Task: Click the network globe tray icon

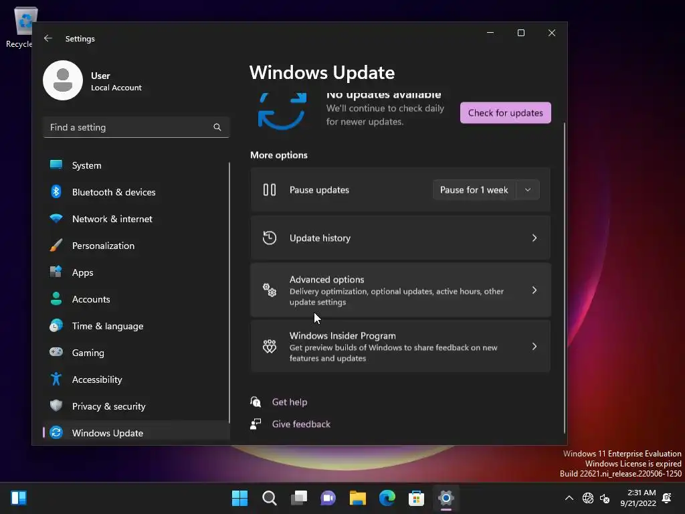Action: 587,498
